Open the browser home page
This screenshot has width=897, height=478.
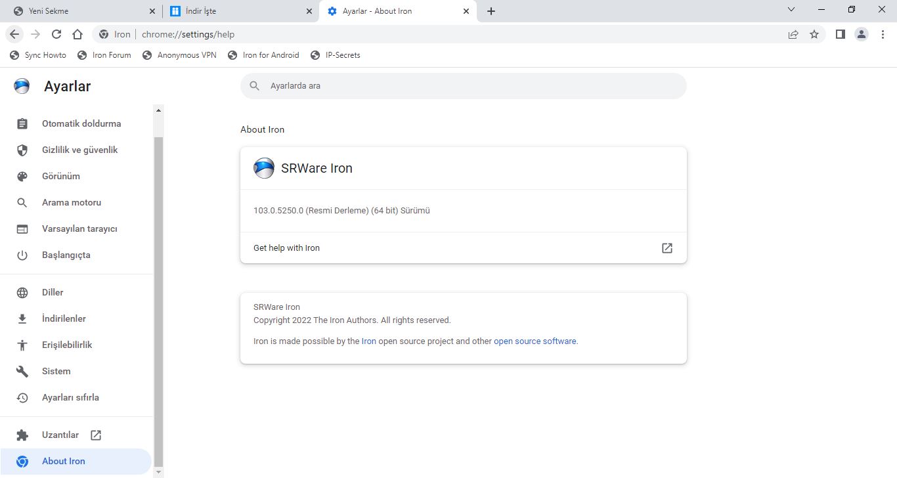point(77,34)
